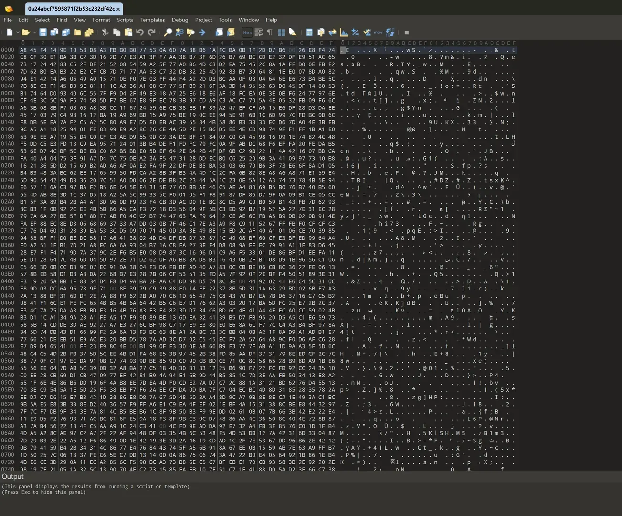Click the Close All files icon

coord(89,32)
